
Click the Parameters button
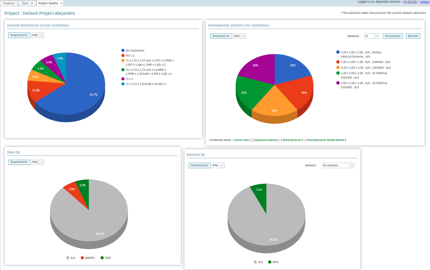coord(393,36)
